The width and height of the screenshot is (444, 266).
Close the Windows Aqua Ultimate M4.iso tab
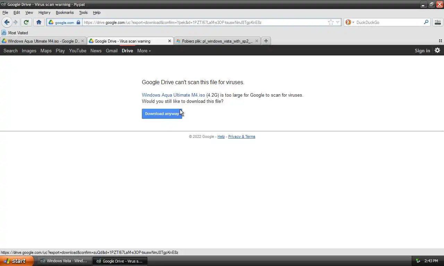click(83, 41)
